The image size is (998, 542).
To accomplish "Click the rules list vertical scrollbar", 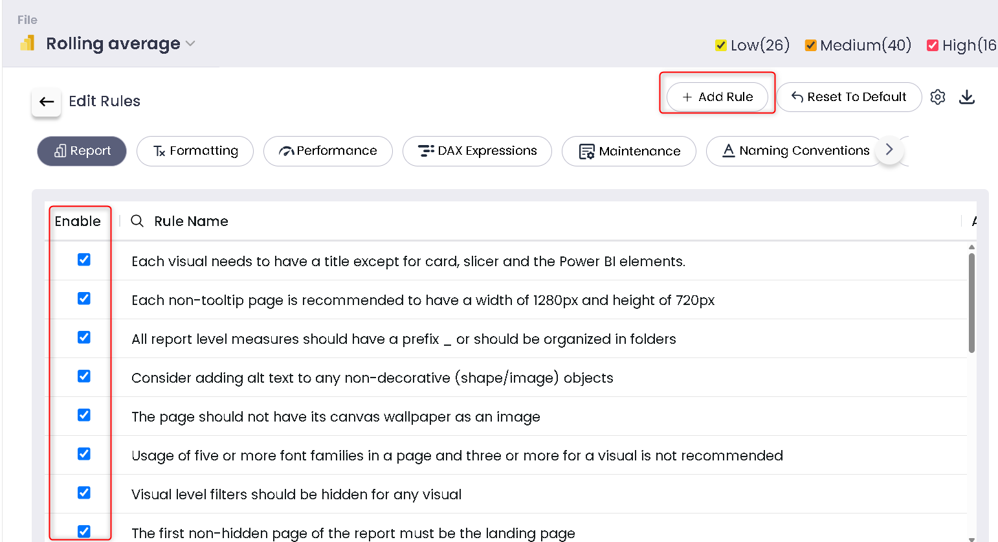I will [971, 303].
